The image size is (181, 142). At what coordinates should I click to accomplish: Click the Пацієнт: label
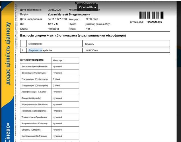25,15
